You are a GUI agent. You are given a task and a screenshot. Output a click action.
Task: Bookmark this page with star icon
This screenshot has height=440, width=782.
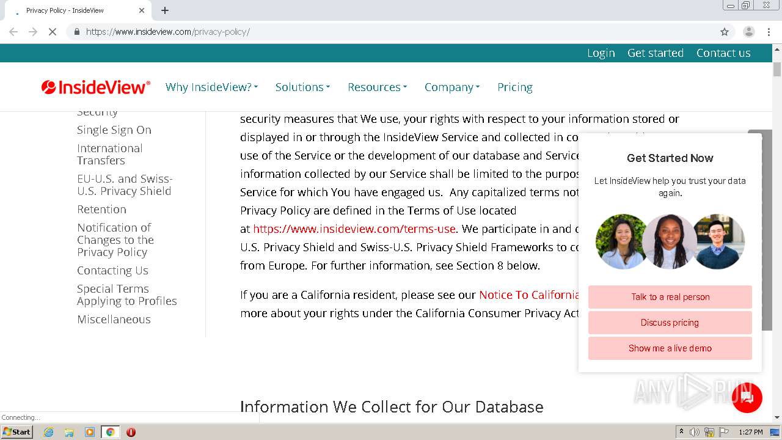pos(725,32)
